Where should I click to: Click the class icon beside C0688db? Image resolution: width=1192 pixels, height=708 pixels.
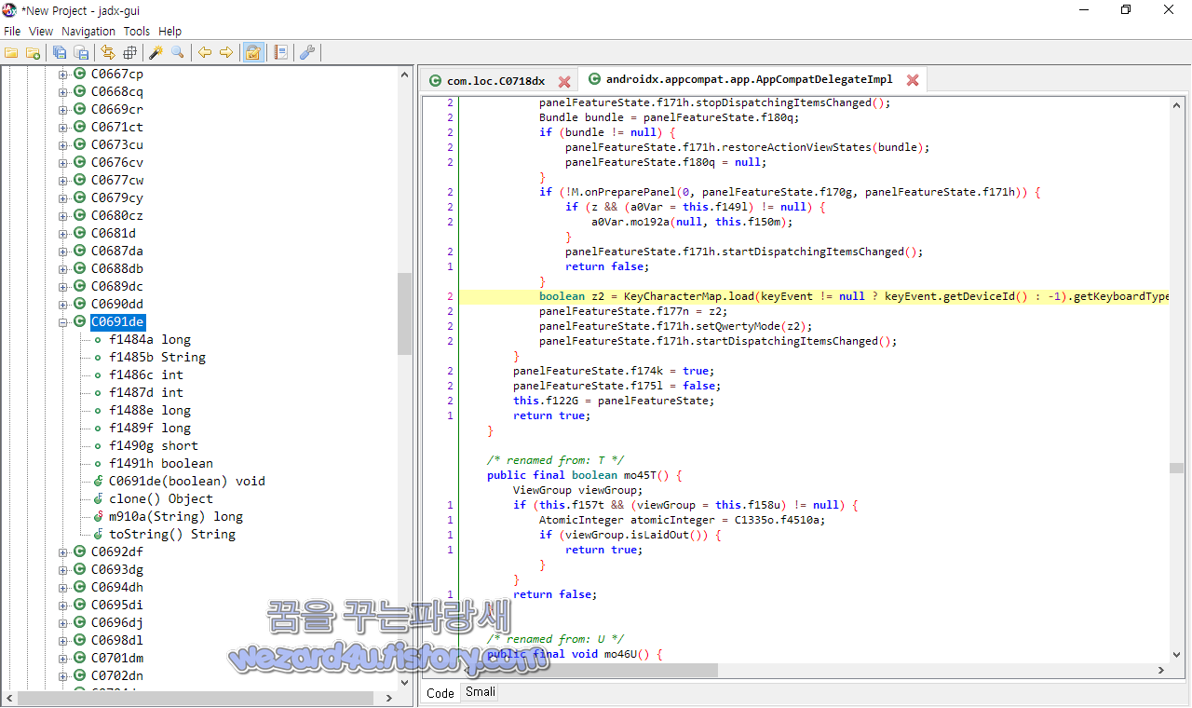point(79,268)
